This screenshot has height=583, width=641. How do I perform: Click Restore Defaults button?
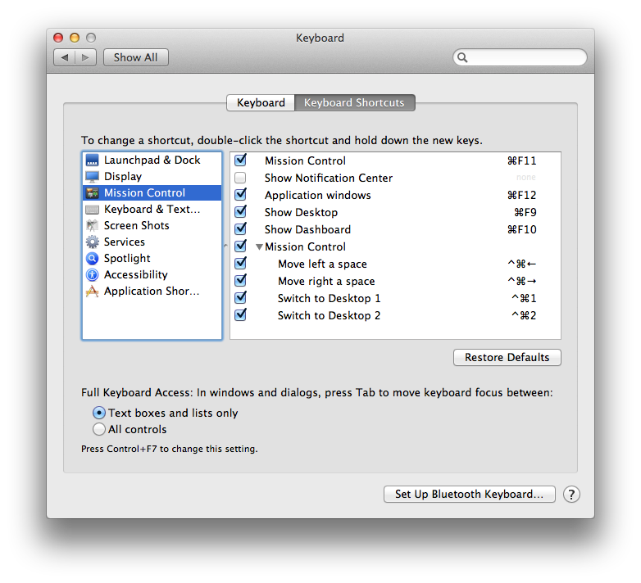(507, 357)
